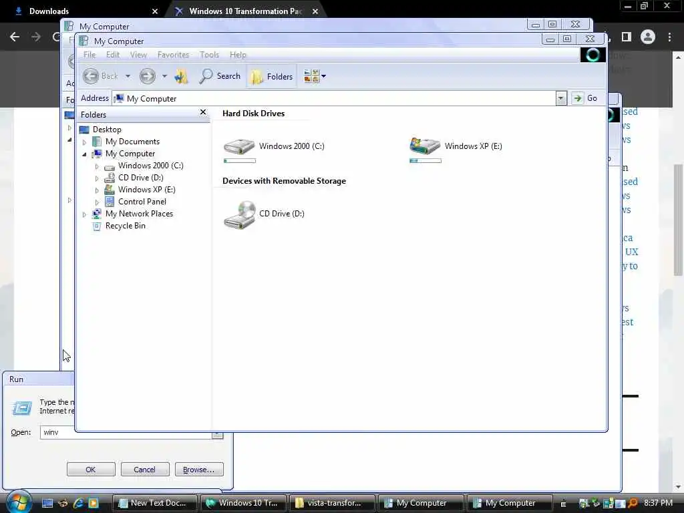Viewport: 684px width, 513px height.
Task: Open the Tools menu
Action: [209, 55]
